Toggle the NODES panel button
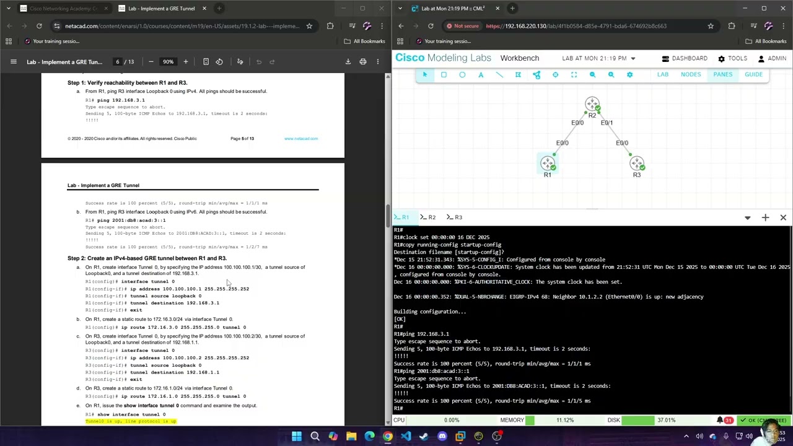Screen dimensions: 793x446 point(691,74)
